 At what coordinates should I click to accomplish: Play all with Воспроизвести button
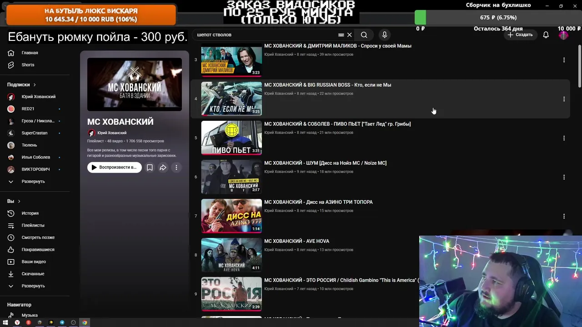pyautogui.click(x=115, y=168)
